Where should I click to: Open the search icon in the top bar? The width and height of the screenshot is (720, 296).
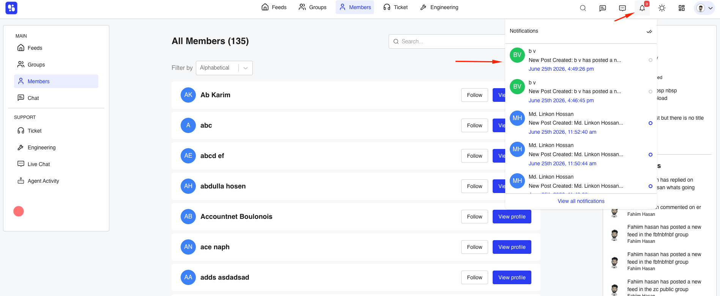(583, 8)
